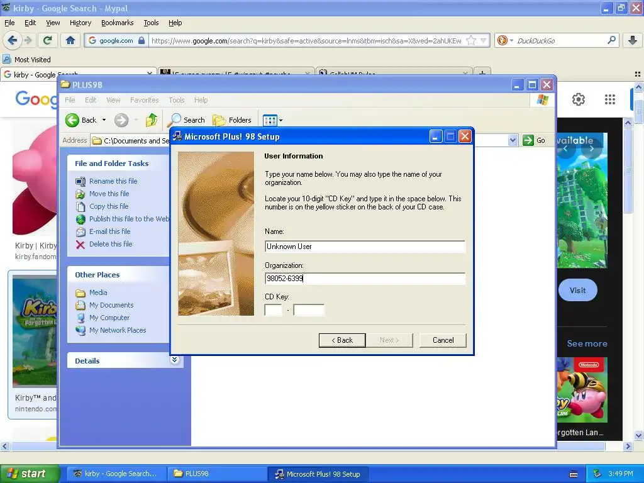
Task: Click the browser Forward arrow button
Action: click(x=28, y=40)
